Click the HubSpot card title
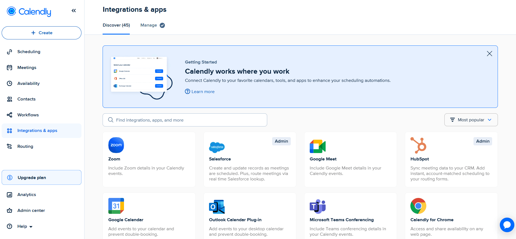 [419, 159]
